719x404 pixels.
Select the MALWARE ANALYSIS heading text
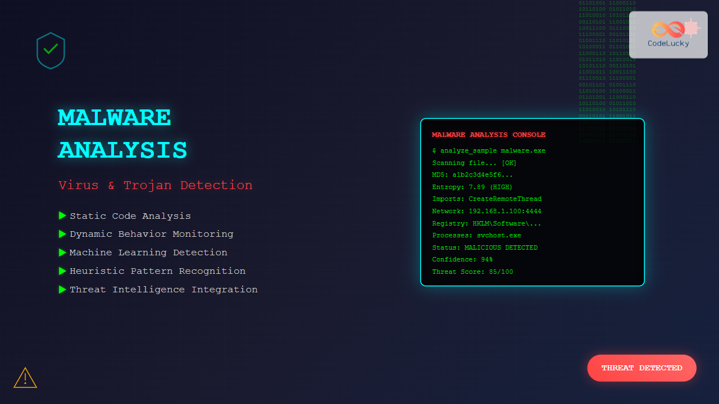coord(122,134)
